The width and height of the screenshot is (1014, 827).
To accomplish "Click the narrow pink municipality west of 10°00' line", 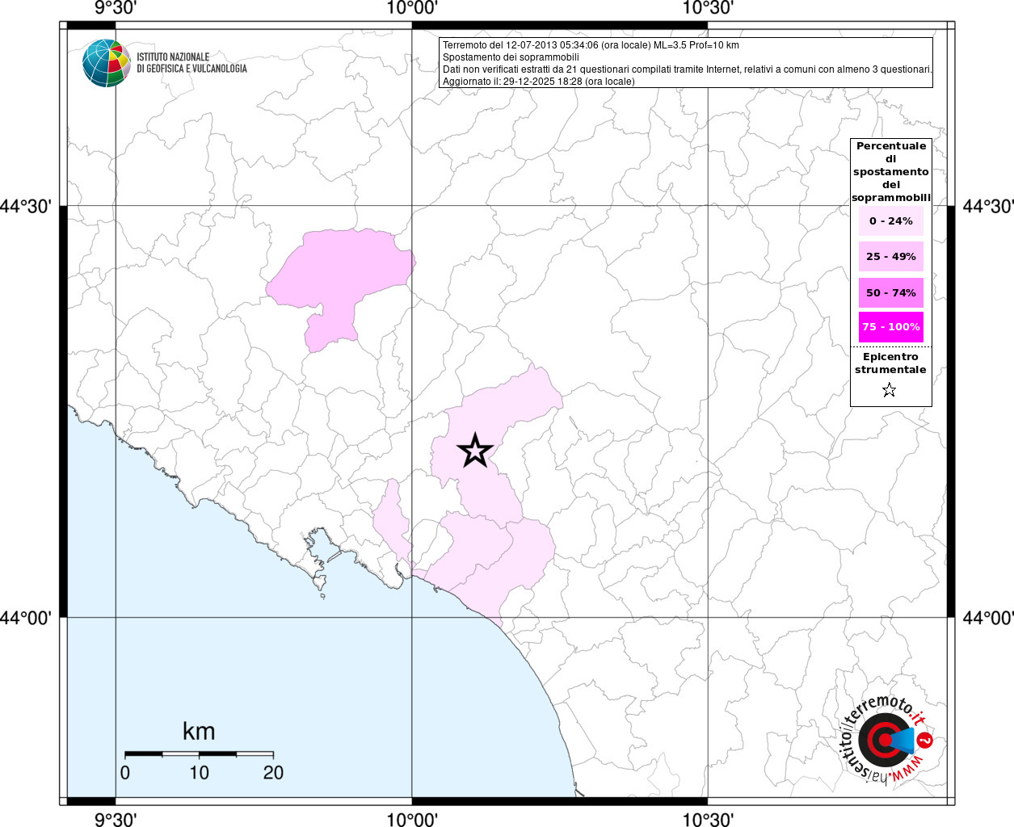I will (x=393, y=519).
